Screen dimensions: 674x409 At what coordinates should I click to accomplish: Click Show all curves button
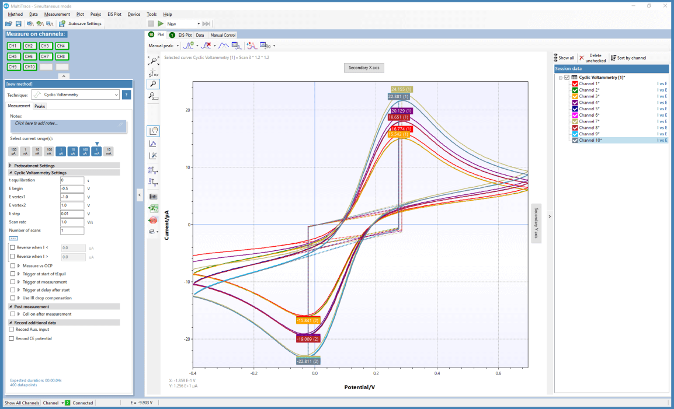(564, 58)
